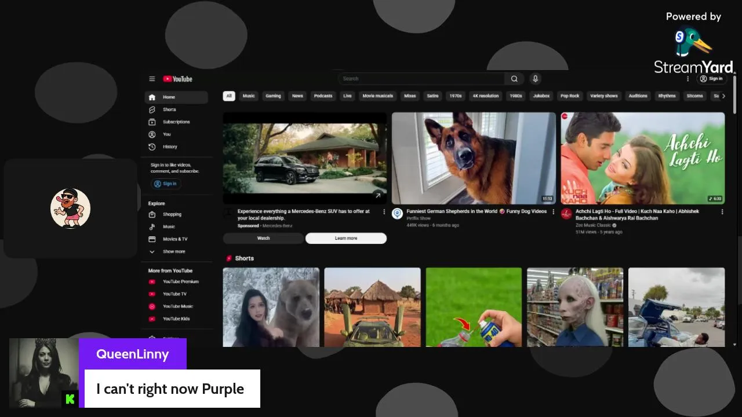
Task: Select the Sitcoms filter chip
Action: coord(695,96)
